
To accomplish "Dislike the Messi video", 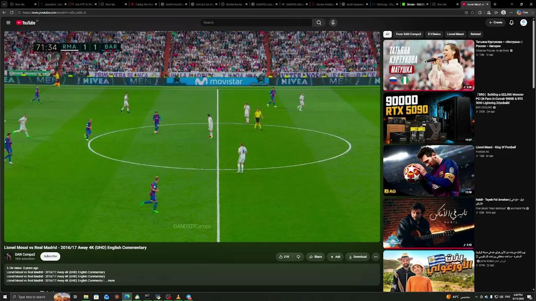I will tap(298, 257).
